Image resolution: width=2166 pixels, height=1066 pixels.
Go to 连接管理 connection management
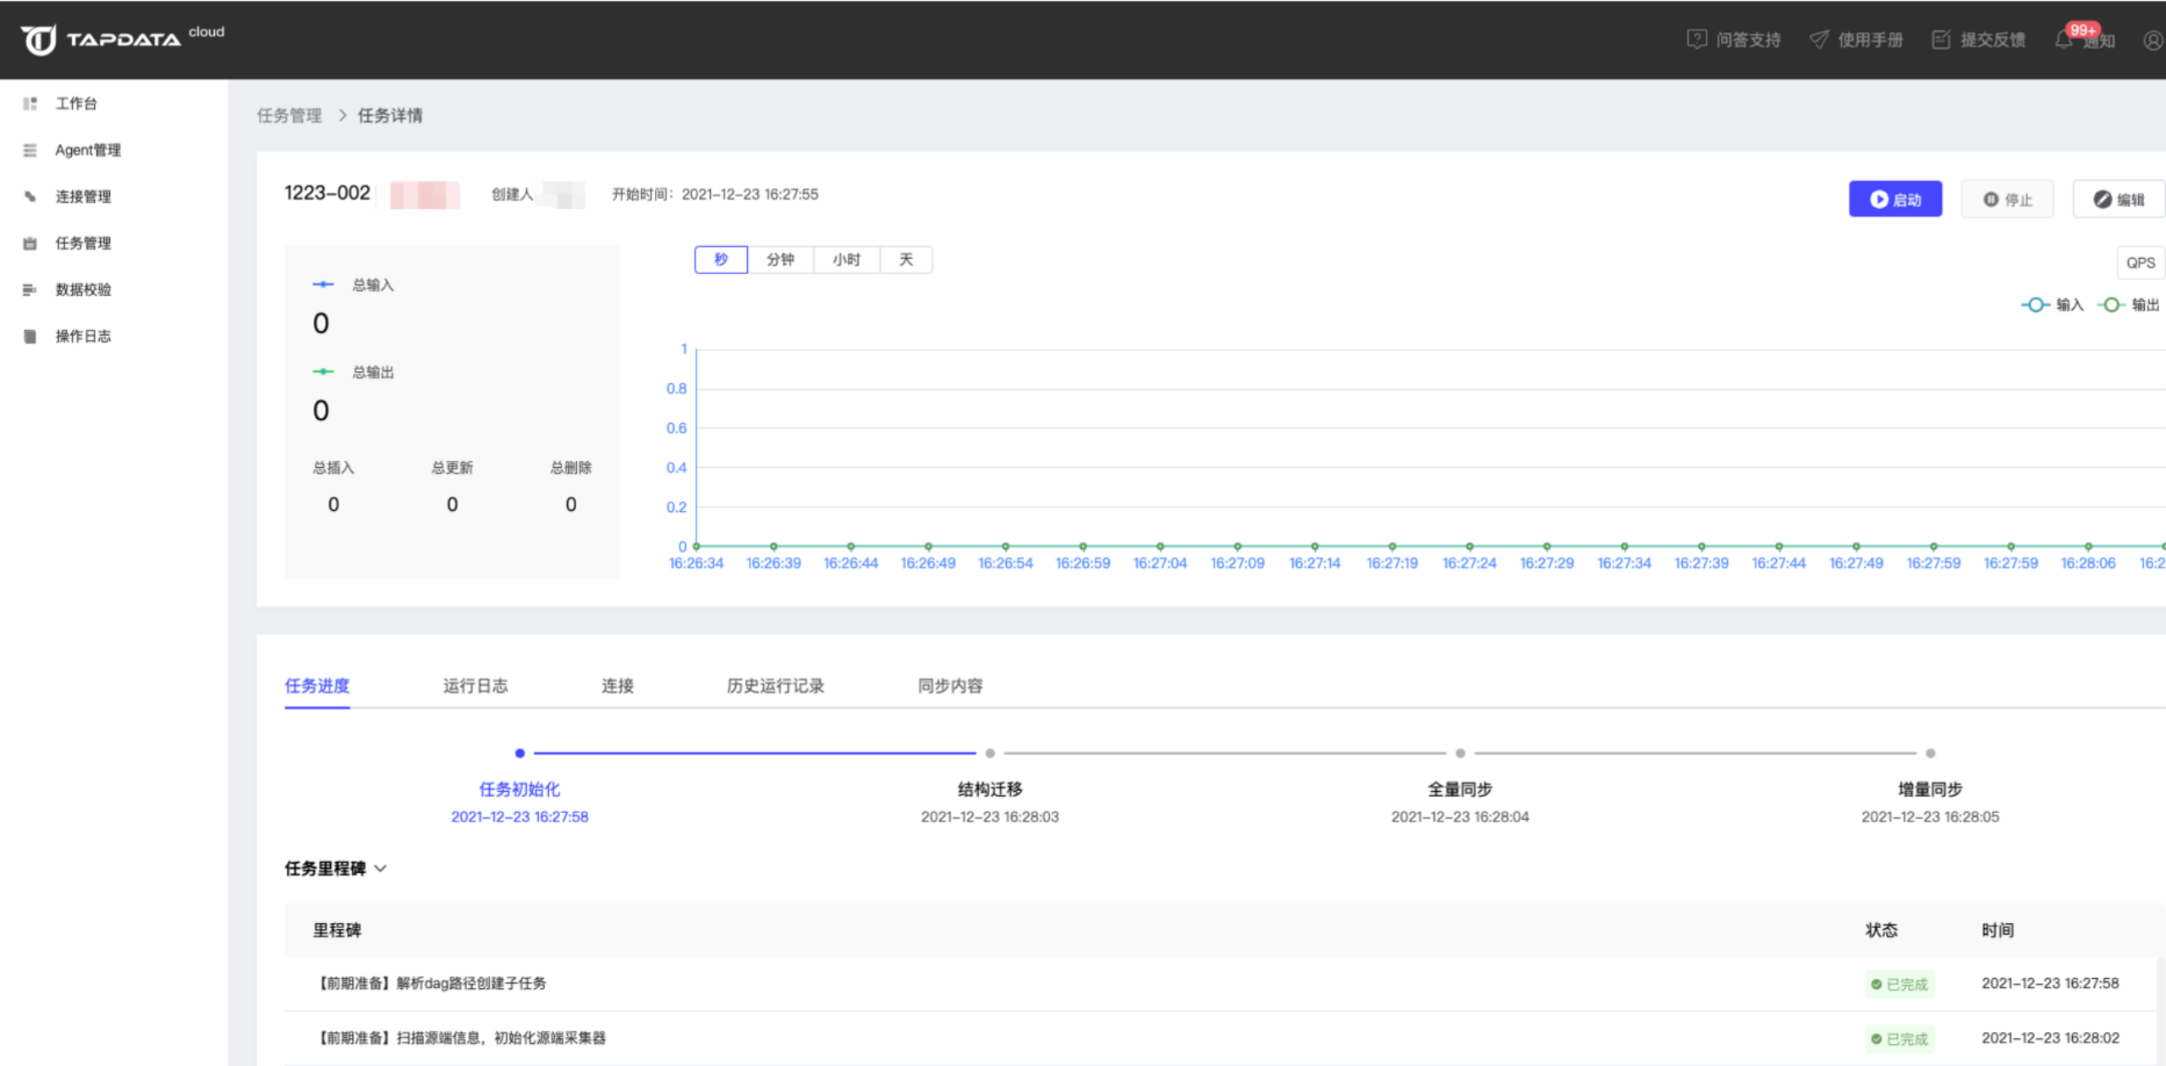pos(83,196)
